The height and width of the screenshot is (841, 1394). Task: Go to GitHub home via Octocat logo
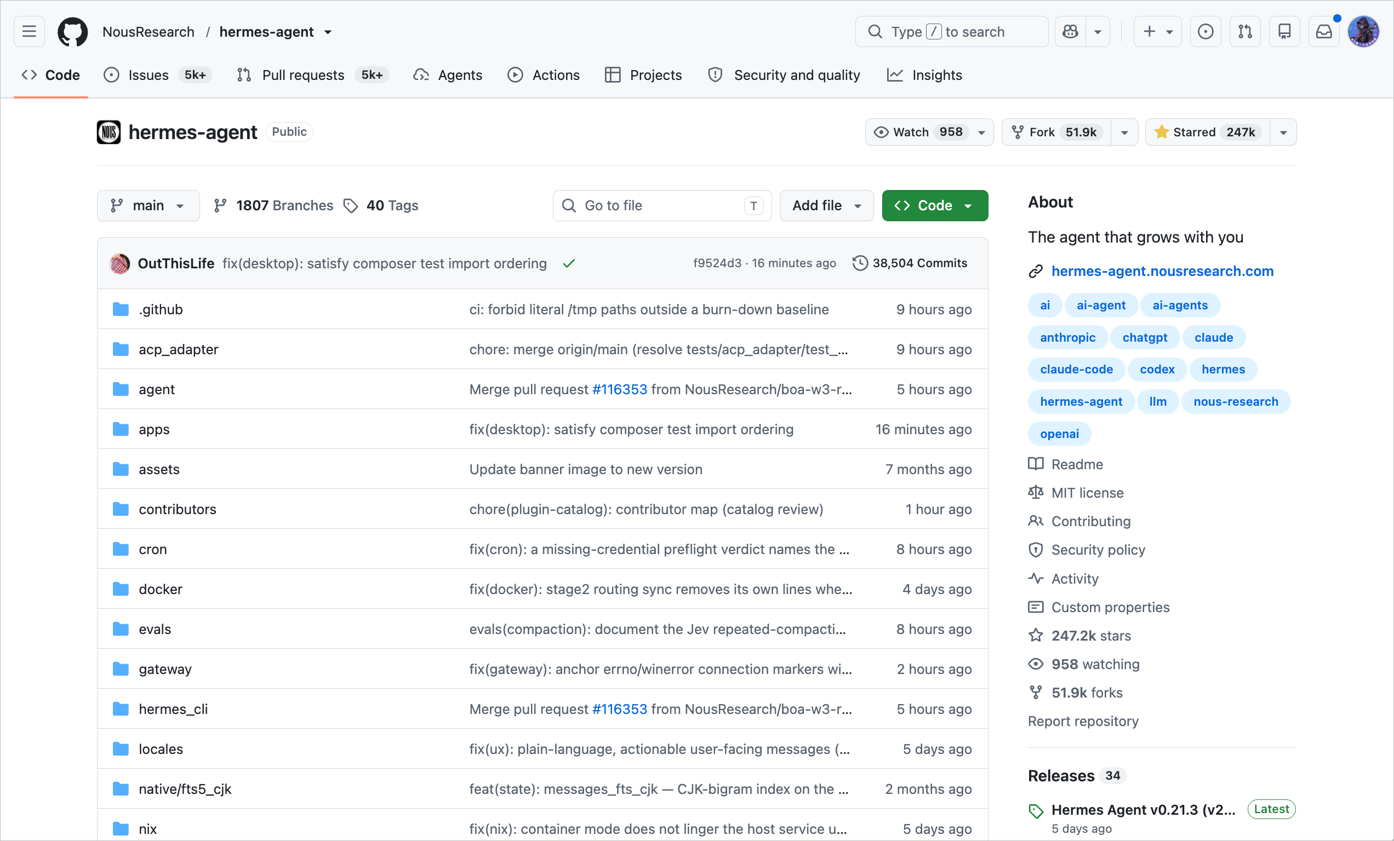[73, 32]
